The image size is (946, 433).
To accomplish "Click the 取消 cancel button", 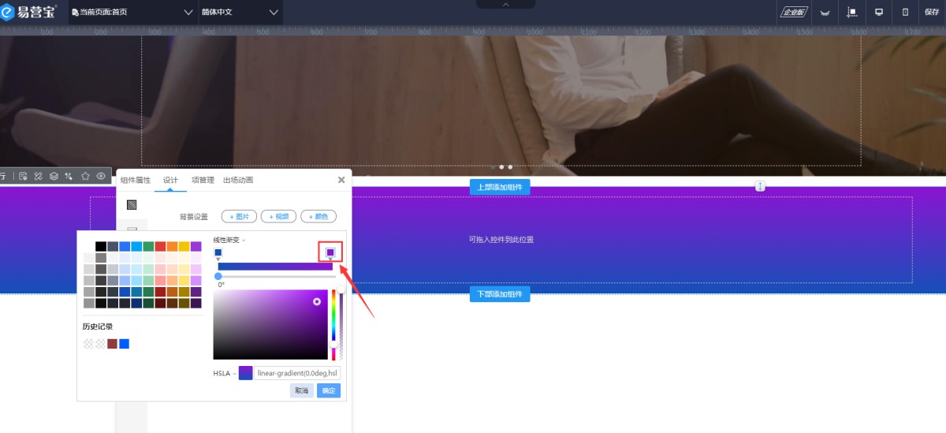I will (301, 390).
